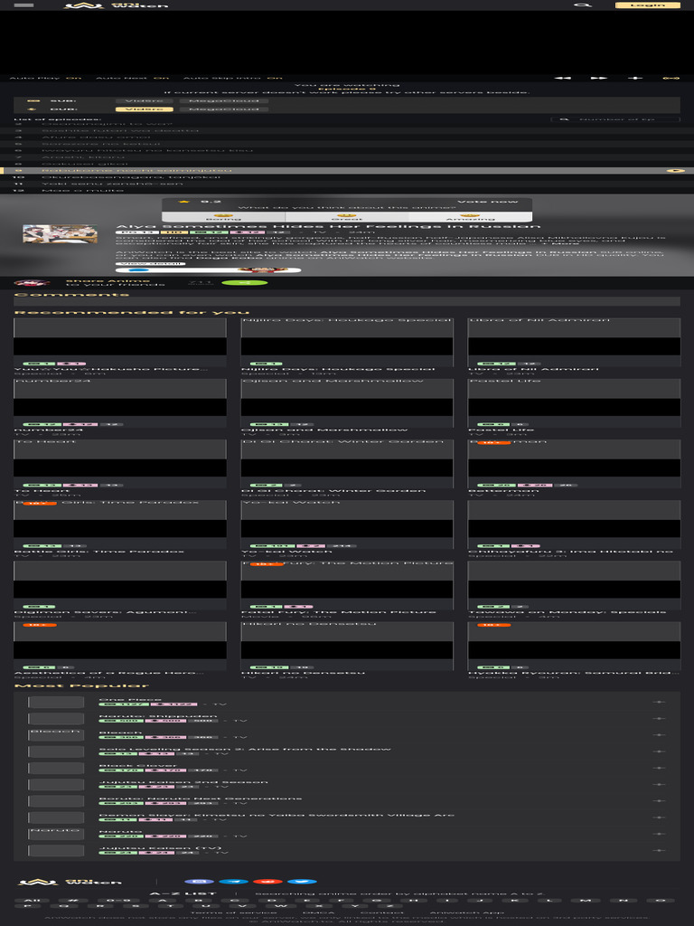Click plus button beside One Piece
694x926 pixels.
point(659,702)
